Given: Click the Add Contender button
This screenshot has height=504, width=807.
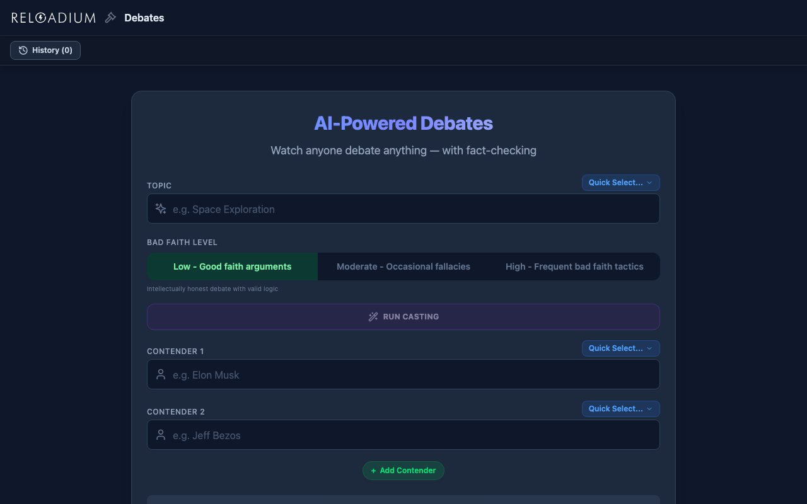Looking at the screenshot, I should [403, 471].
